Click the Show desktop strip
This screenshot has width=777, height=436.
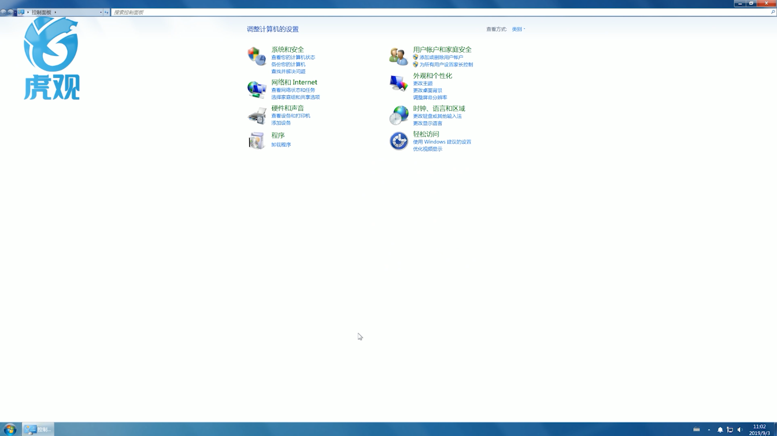tap(775, 429)
